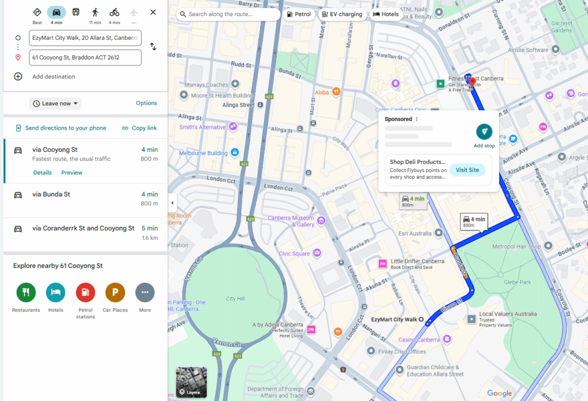
Task: Click the Akiba restaurant marker
Action: [x=336, y=91]
